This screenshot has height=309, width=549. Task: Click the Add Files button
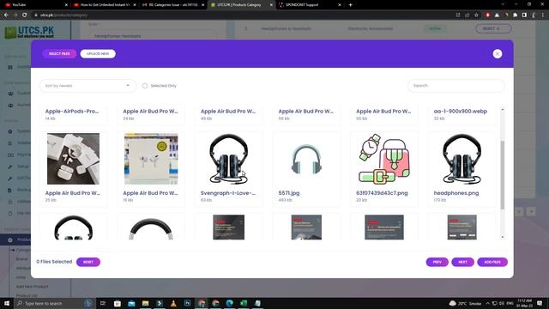[x=492, y=262]
